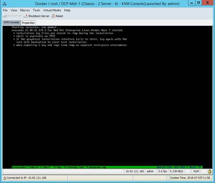Switch to the KVM Console tab

coord(11,22)
